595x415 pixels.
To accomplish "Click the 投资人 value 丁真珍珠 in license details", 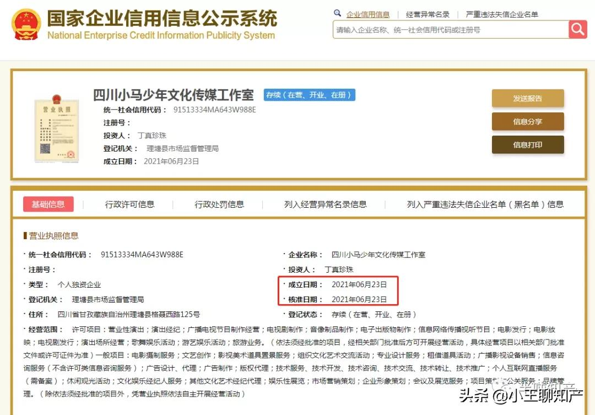I will click(339, 270).
